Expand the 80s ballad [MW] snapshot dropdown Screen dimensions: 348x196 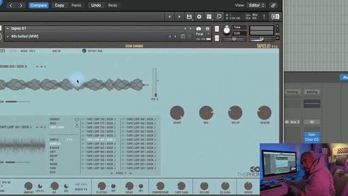(x=8, y=36)
